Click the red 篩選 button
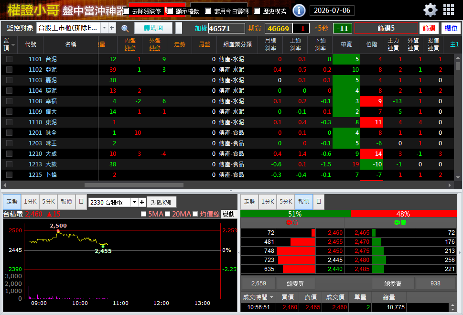463x315 pixels. (429, 28)
